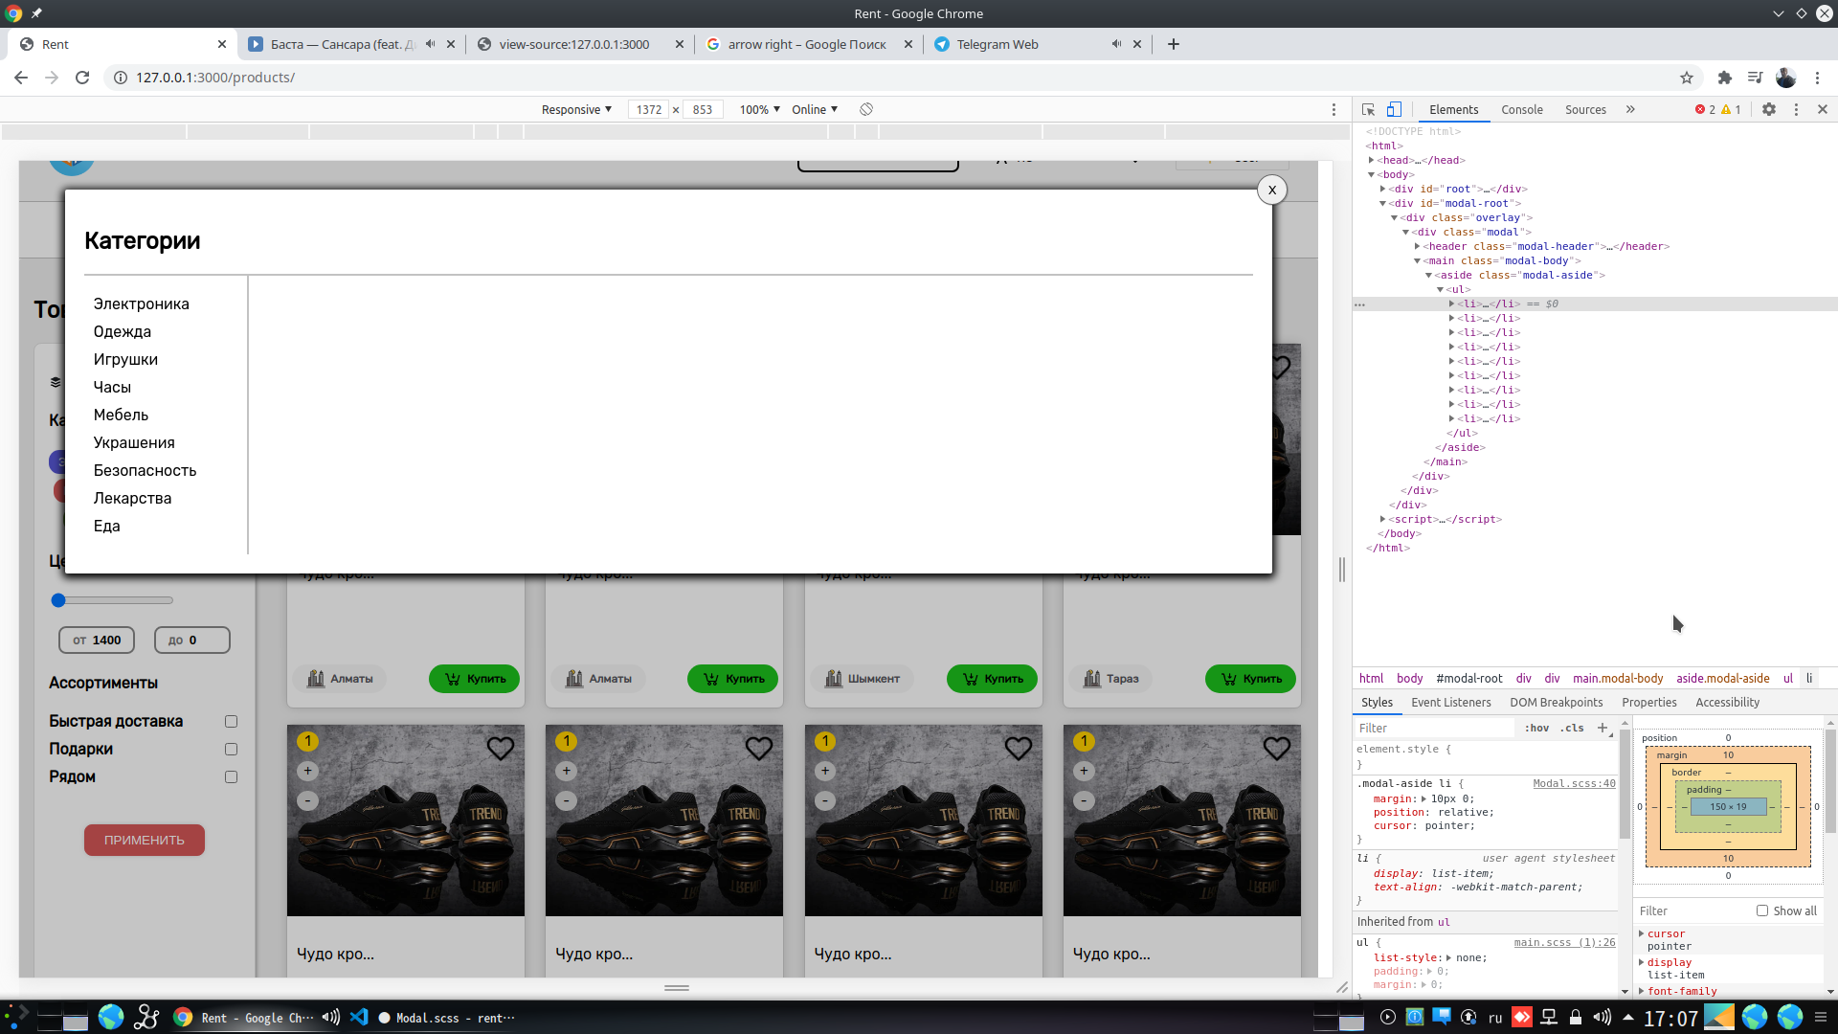Bookmark this page with star icon
Viewport: 1838px width, 1034px height.
click(1687, 78)
